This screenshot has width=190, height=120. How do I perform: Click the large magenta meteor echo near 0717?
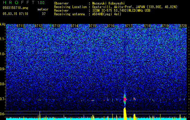pyautogui.click(x=125, y=99)
